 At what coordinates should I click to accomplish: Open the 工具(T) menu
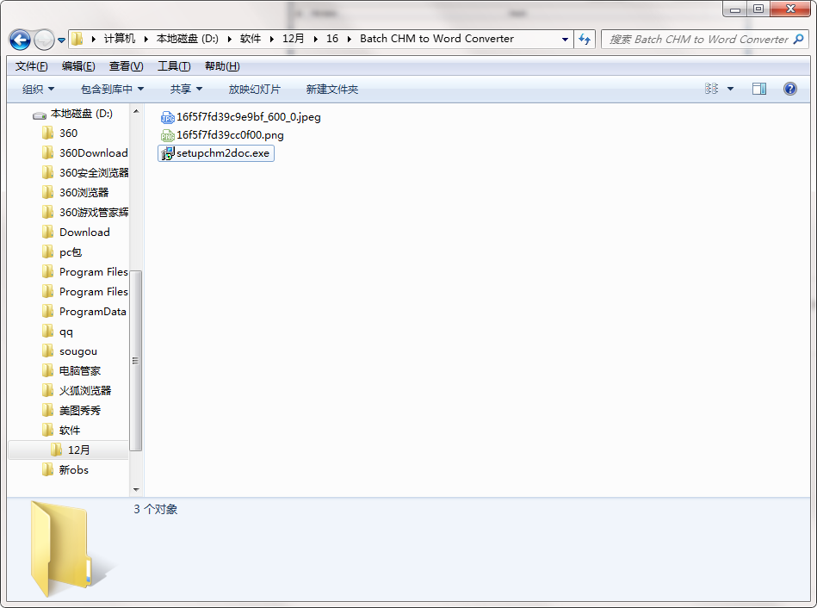(x=173, y=66)
